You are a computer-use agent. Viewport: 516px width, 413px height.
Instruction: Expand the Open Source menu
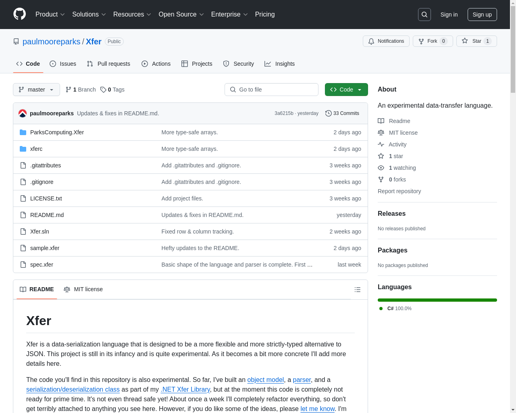pos(181,15)
